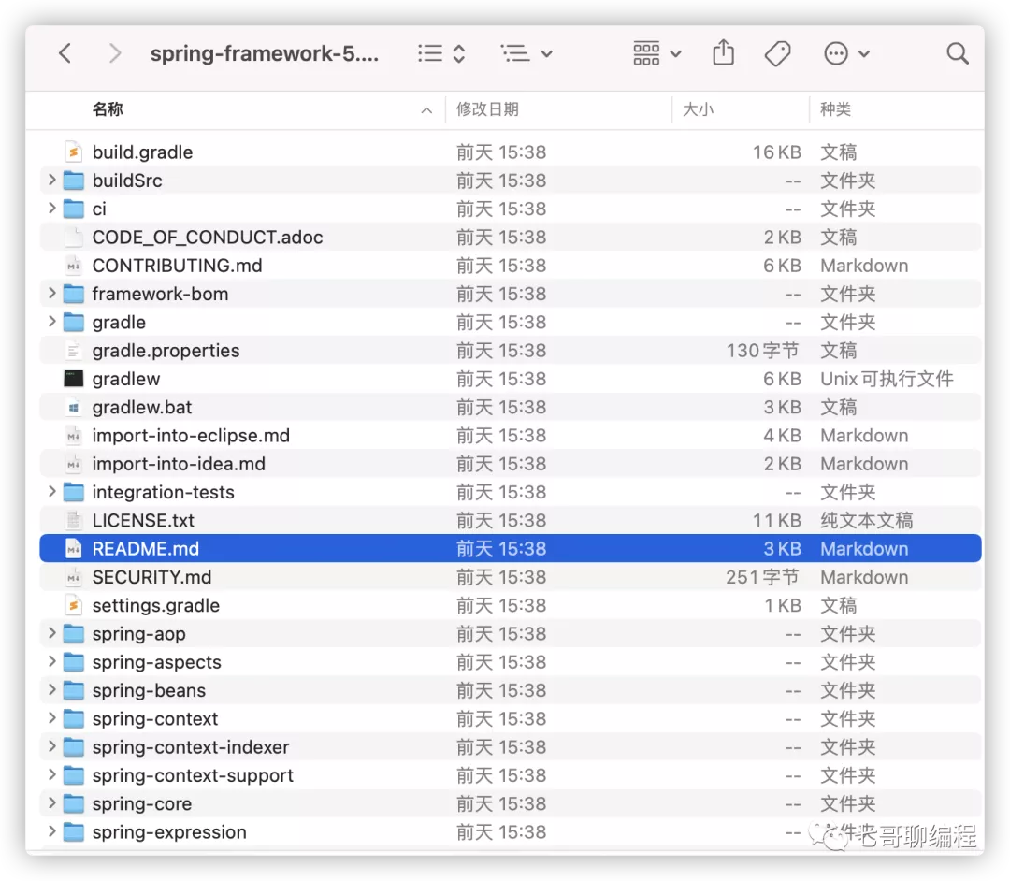The width and height of the screenshot is (1010, 881).
Task: Expand the spring-context-indexer folder
Action: pyautogui.click(x=52, y=746)
